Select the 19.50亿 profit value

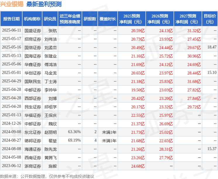point(138,90)
